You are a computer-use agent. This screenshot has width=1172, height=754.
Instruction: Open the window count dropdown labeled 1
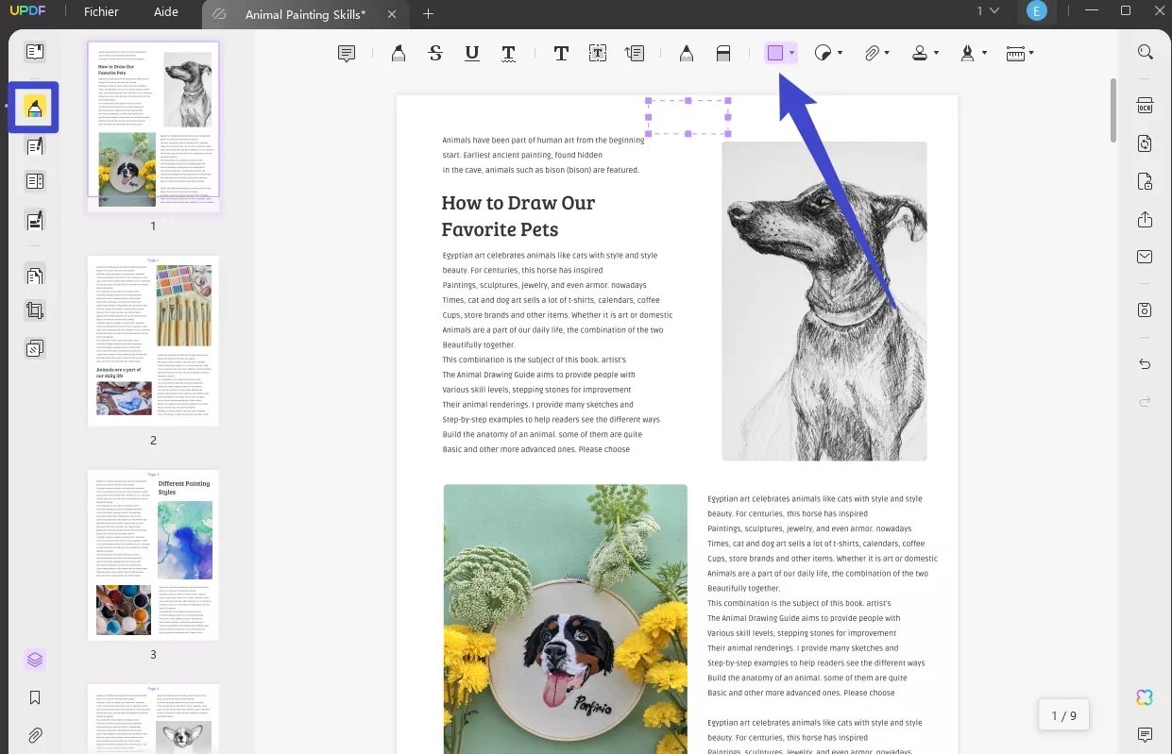click(x=988, y=11)
